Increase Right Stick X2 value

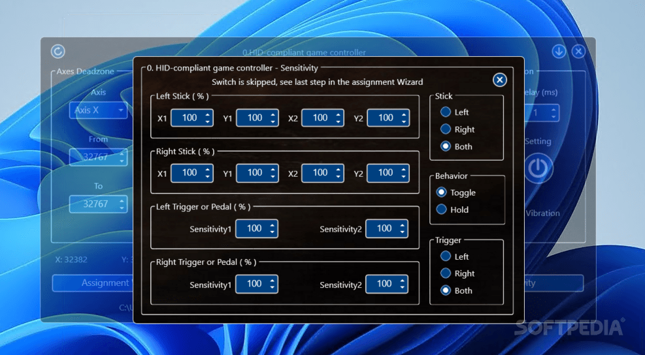point(339,169)
